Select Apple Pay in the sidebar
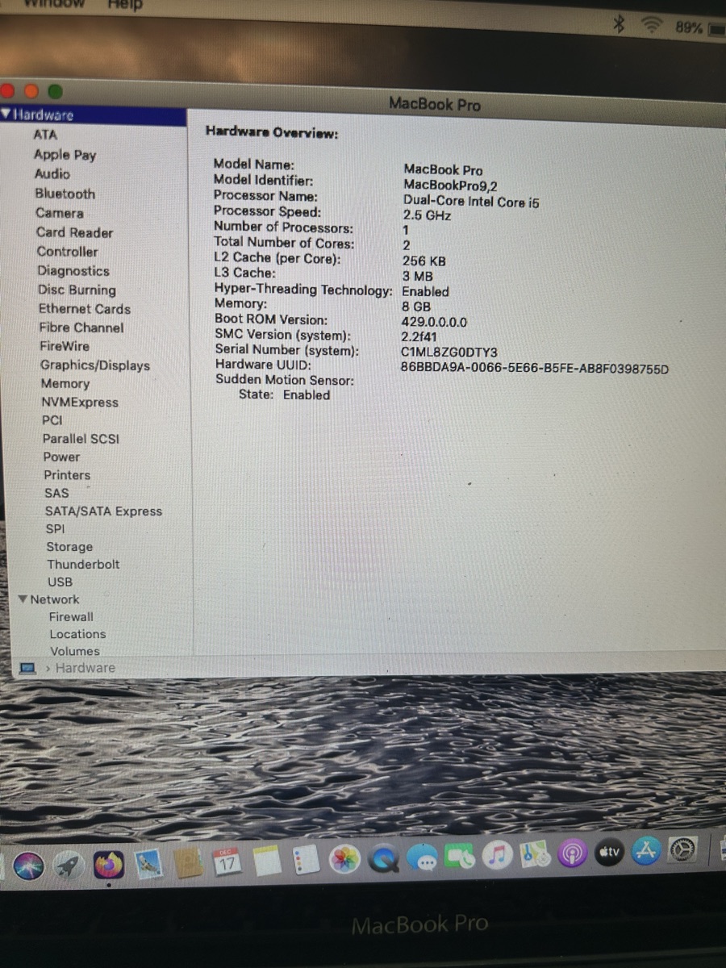 [x=65, y=154]
